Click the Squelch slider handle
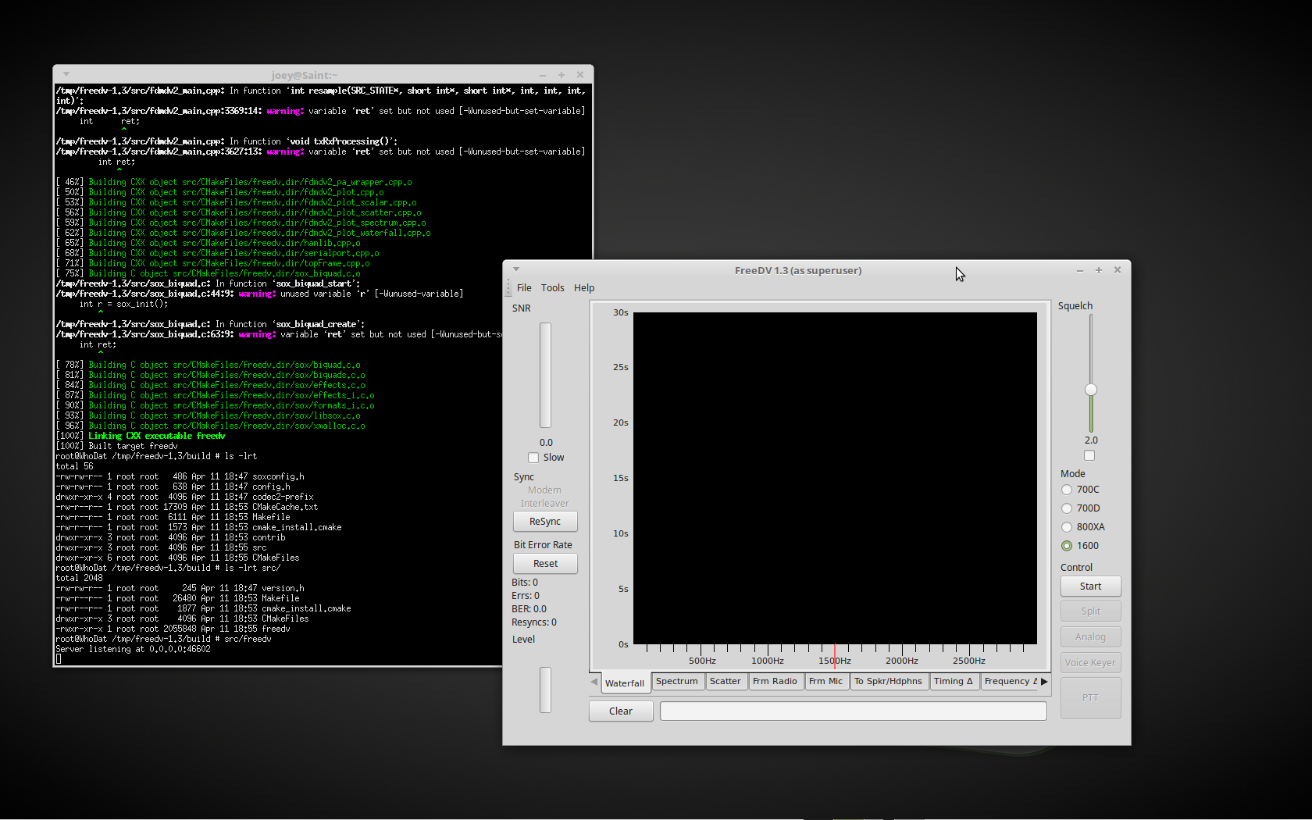The image size is (1312, 820). point(1091,390)
